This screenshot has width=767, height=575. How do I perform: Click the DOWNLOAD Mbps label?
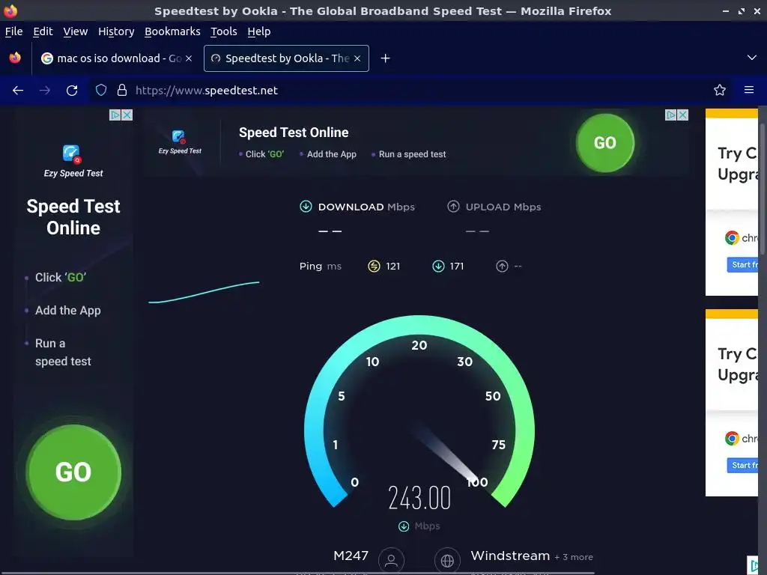(x=366, y=207)
